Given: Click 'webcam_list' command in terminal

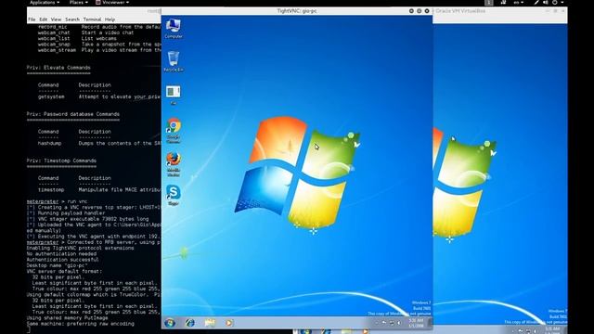Looking at the screenshot, I should pos(54,39).
